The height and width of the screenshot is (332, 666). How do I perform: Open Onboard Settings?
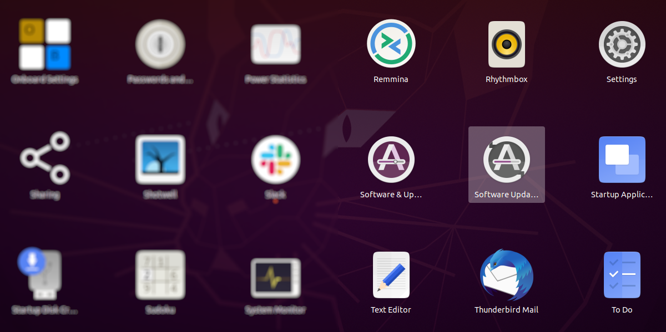pyautogui.click(x=44, y=43)
